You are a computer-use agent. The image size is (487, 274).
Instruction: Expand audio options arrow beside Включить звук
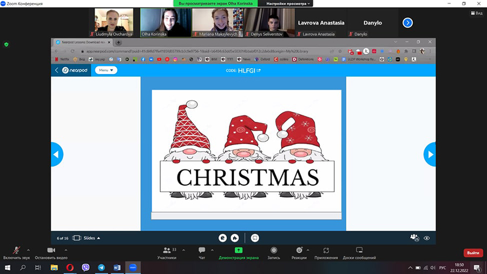coord(28,250)
